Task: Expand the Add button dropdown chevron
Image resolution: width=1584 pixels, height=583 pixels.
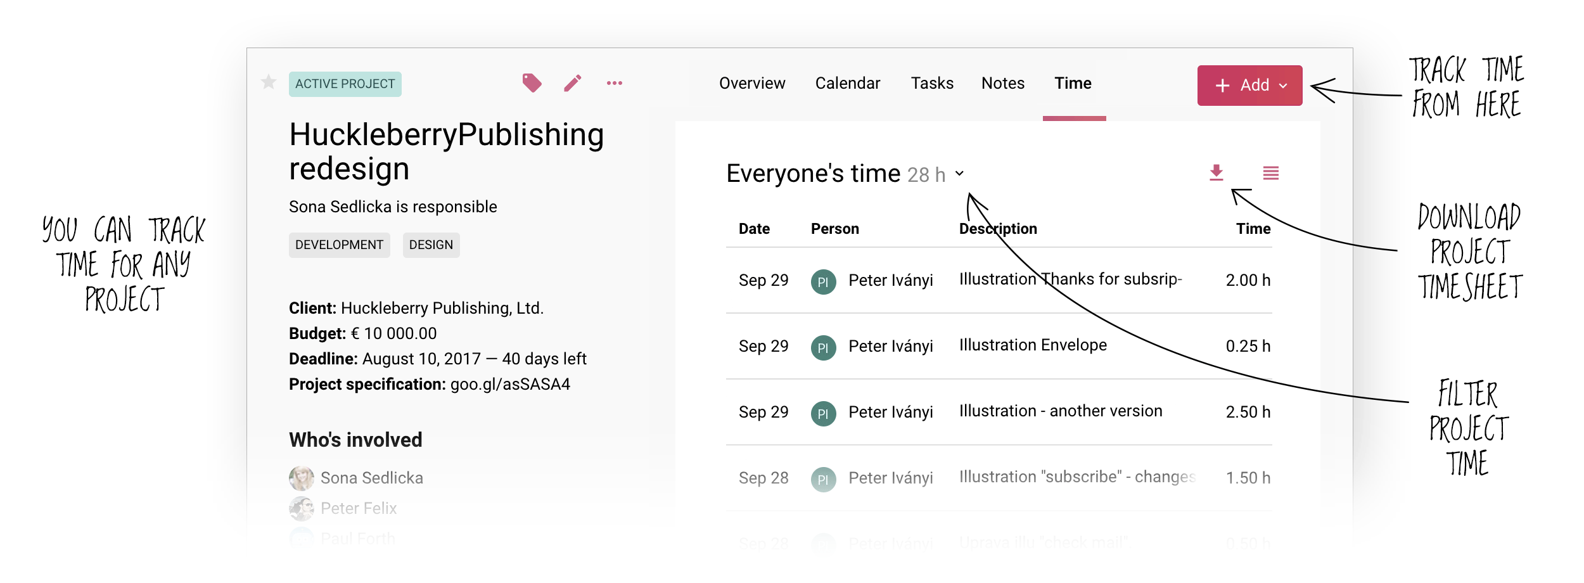Action: (1284, 86)
